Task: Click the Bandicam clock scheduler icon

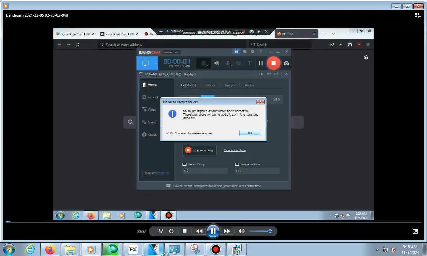Action: click(253, 52)
